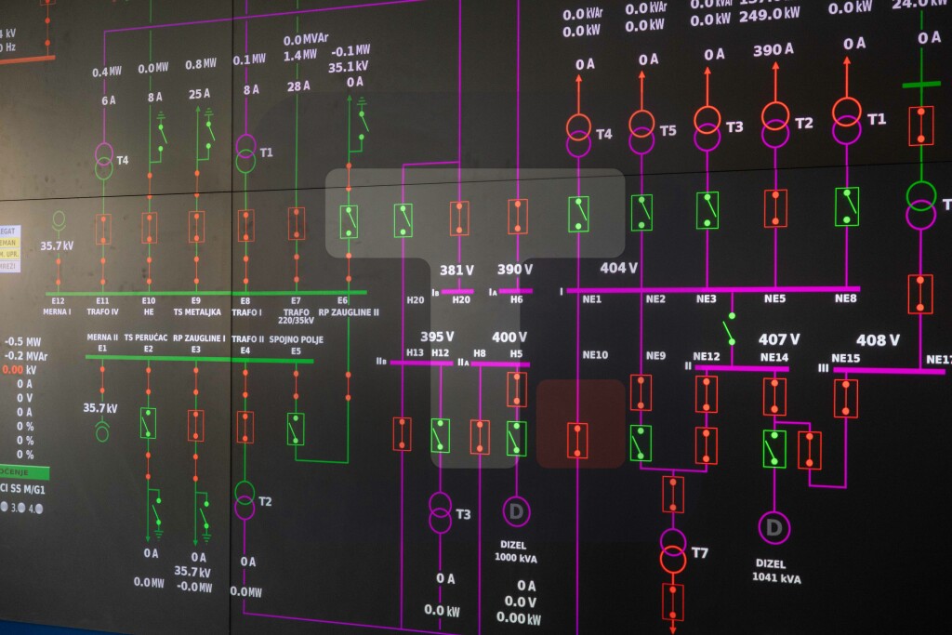
Task: Click the 404 V busbar voltage readout
Action: click(x=618, y=268)
